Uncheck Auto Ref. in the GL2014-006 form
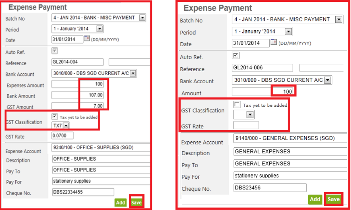This screenshot has height=210, width=351. point(236,56)
